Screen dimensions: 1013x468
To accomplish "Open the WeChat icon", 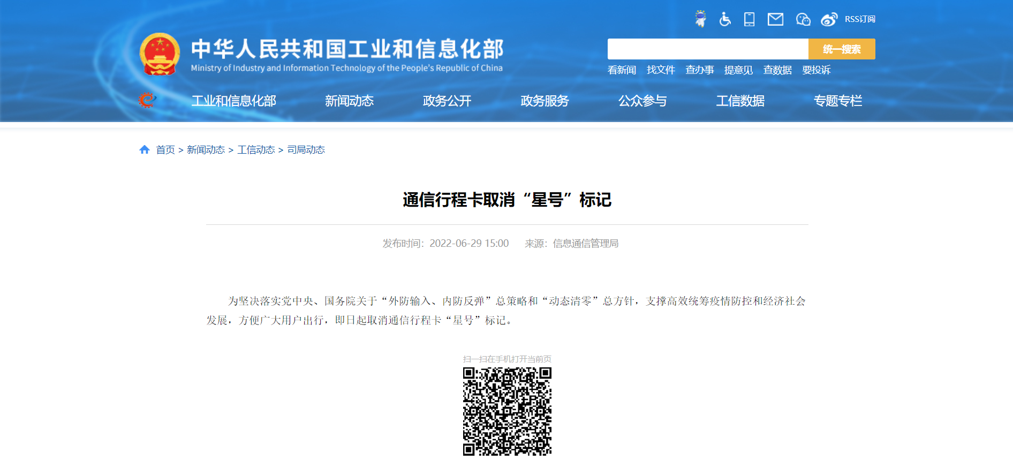I will [803, 19].
